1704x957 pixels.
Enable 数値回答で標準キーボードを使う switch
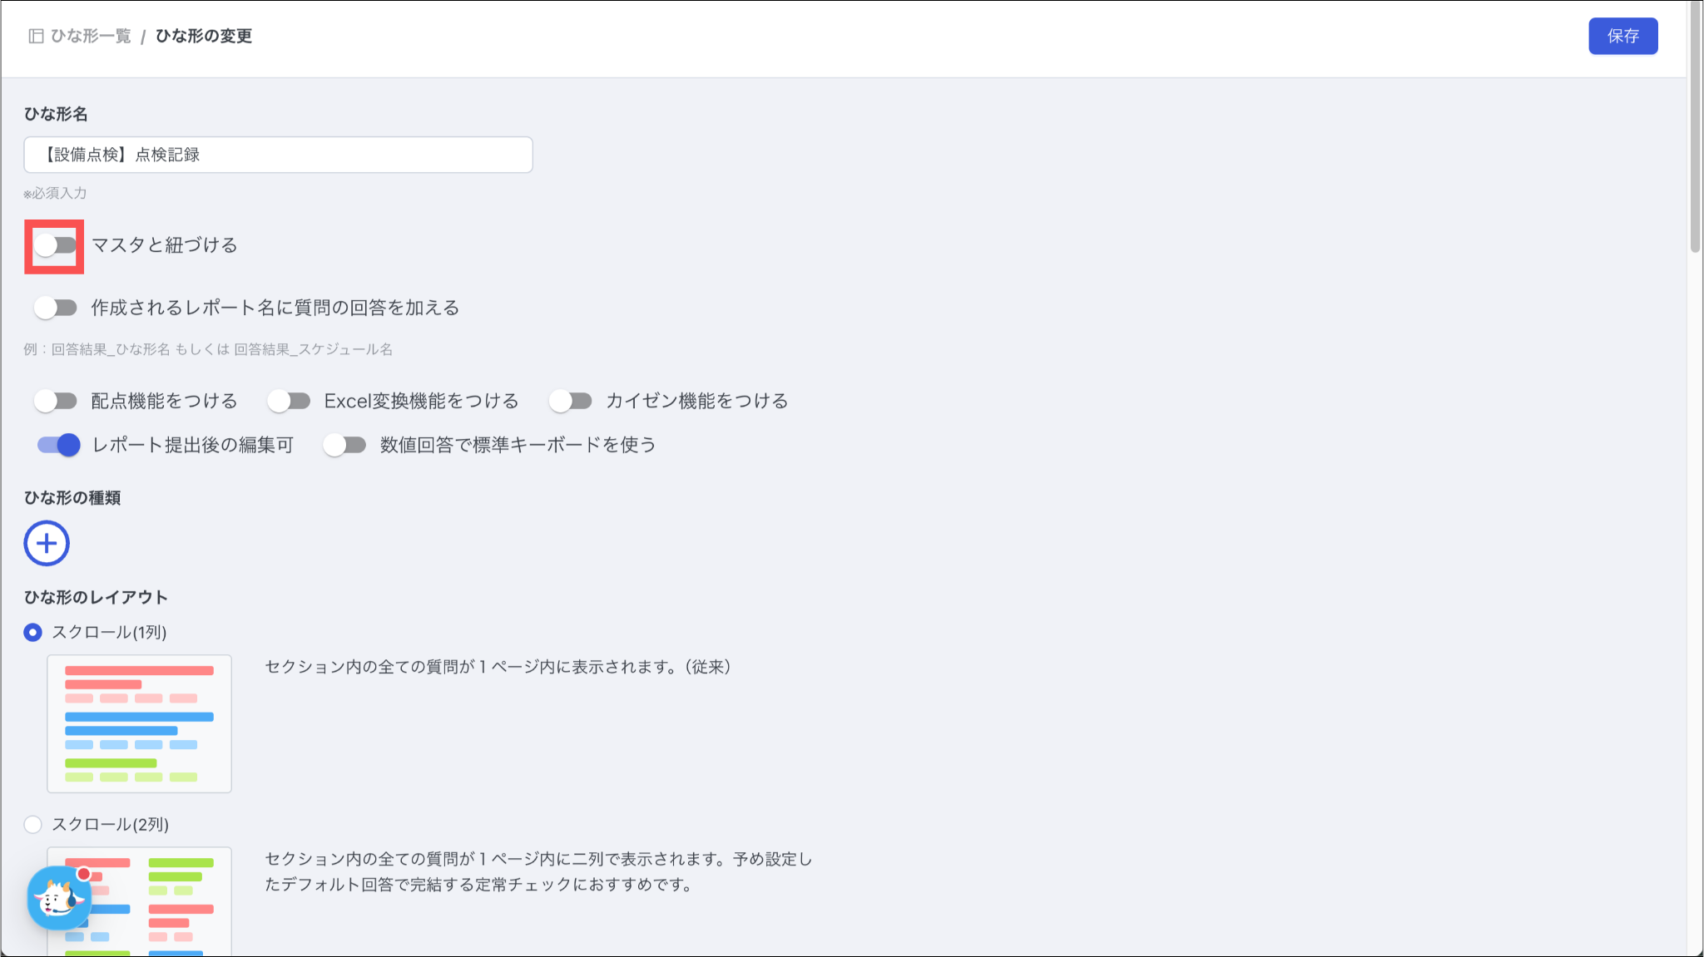[344, 445]
